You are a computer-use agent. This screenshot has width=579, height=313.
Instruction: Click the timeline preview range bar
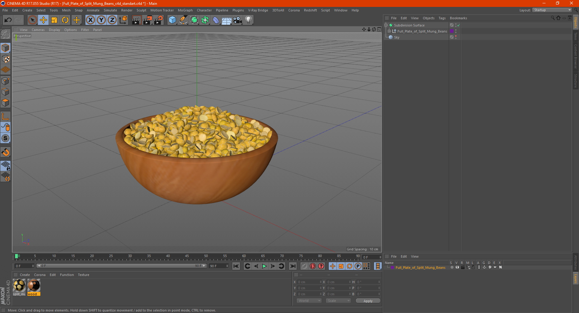(x=122, y=266)
